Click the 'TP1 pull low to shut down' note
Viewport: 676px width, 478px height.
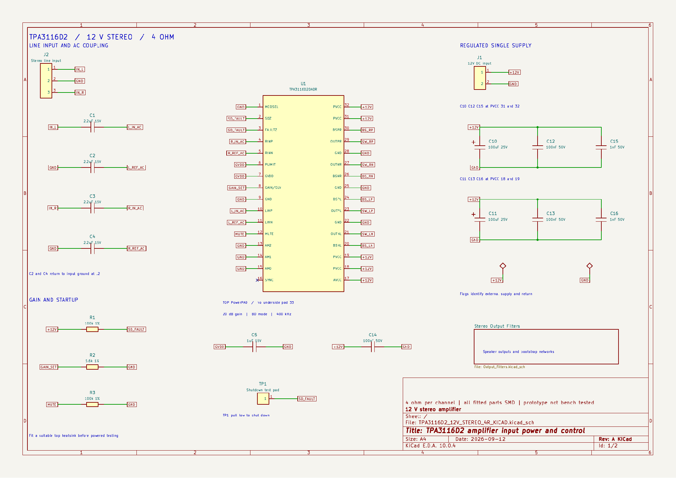246,415
